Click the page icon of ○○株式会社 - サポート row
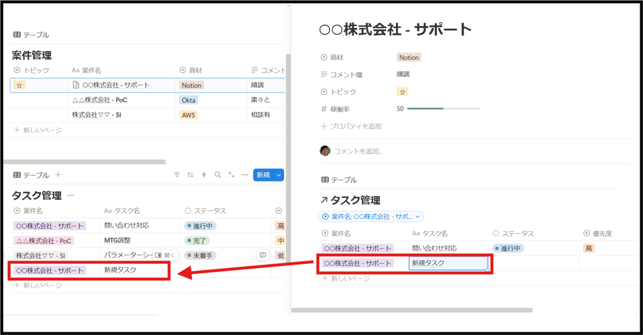Image resolution: width=643 pixels, height=335 pixels. coord(76,85)
